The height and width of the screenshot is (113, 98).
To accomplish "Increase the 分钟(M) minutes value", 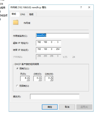I will pyautogui.click(x=52, y=77).
